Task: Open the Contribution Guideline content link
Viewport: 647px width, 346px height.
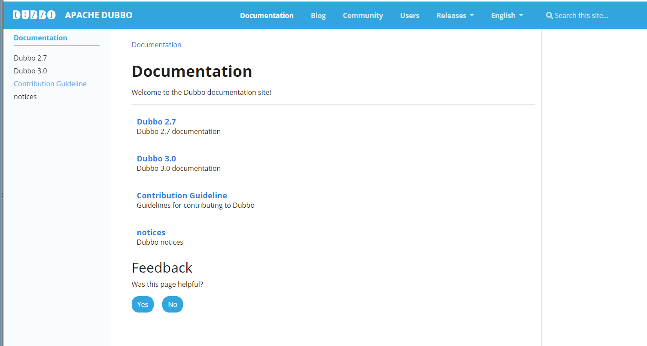Action: tap(182, 195)
